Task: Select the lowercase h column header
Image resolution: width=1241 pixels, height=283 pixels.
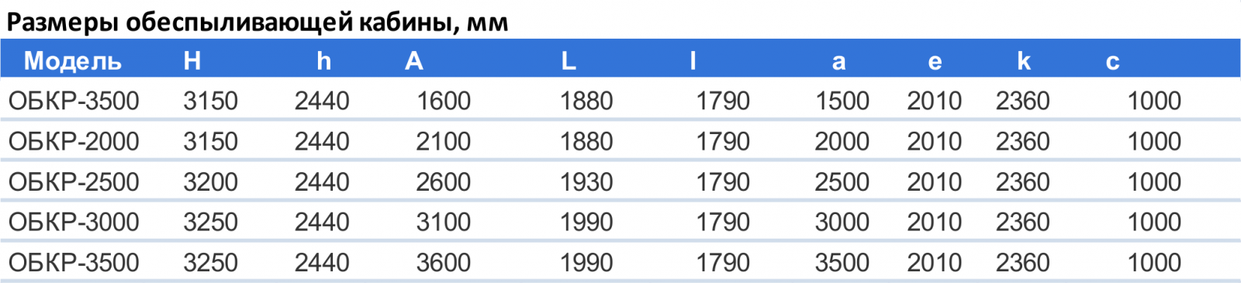Action: [x=323, y=60]
